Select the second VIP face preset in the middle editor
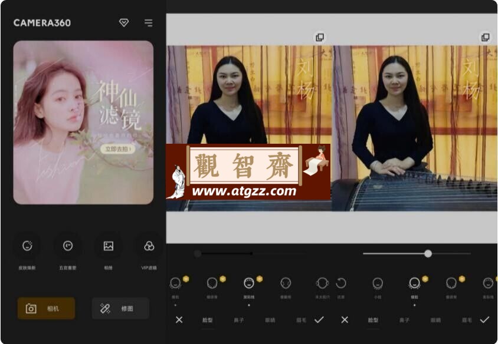 (212, 283)
